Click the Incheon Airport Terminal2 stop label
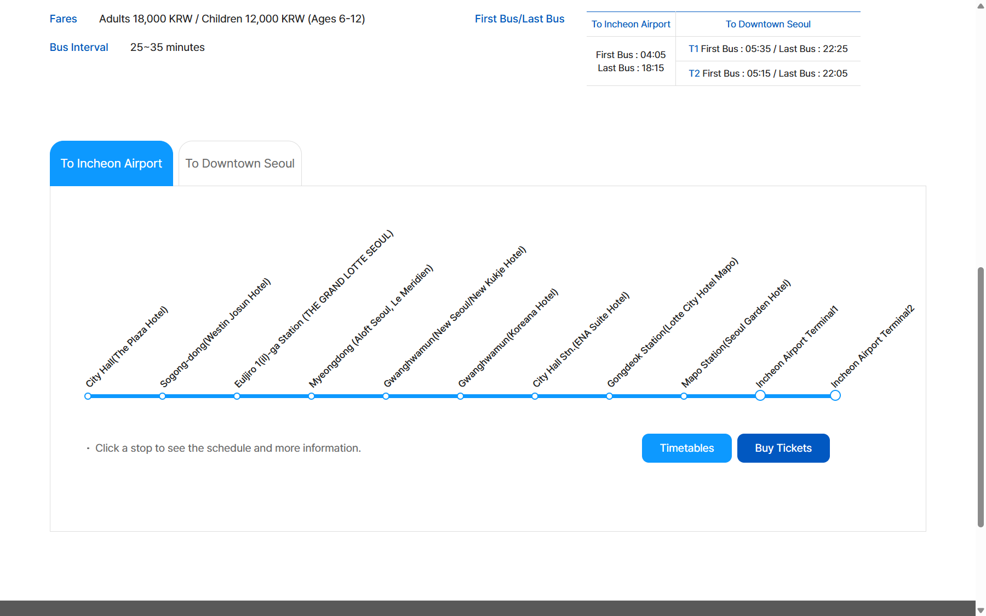The width and height of the screenshot is (986, 616). tap(872, 346)
